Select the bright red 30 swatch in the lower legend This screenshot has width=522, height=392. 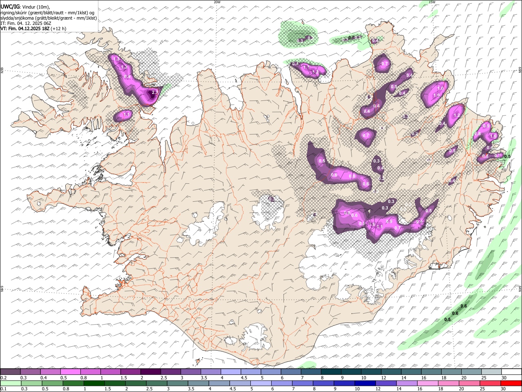tap(511, 383)
